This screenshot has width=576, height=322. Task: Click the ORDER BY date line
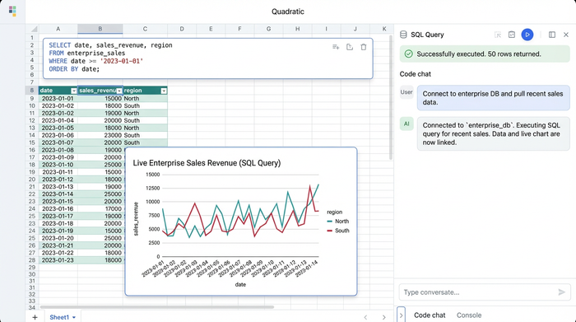tap(74, 69)
